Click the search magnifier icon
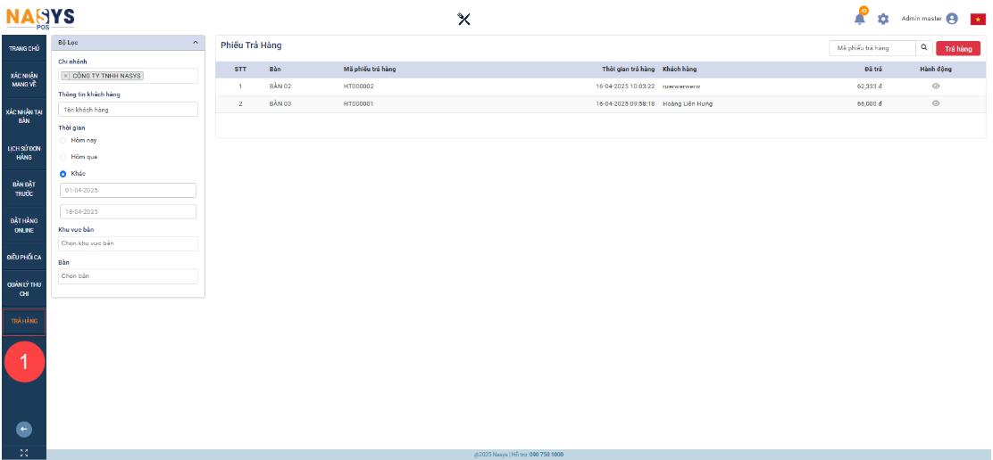 [x=924, y=48]
